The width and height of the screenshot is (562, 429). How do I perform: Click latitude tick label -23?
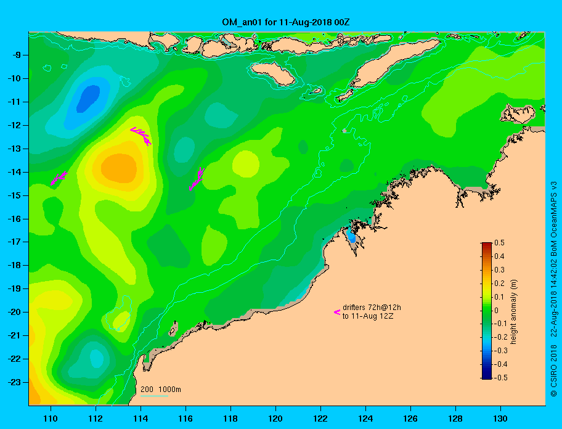[x=15, y=382]
